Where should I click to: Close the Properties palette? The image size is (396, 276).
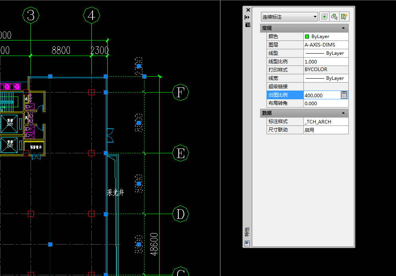tap(248, 10)
